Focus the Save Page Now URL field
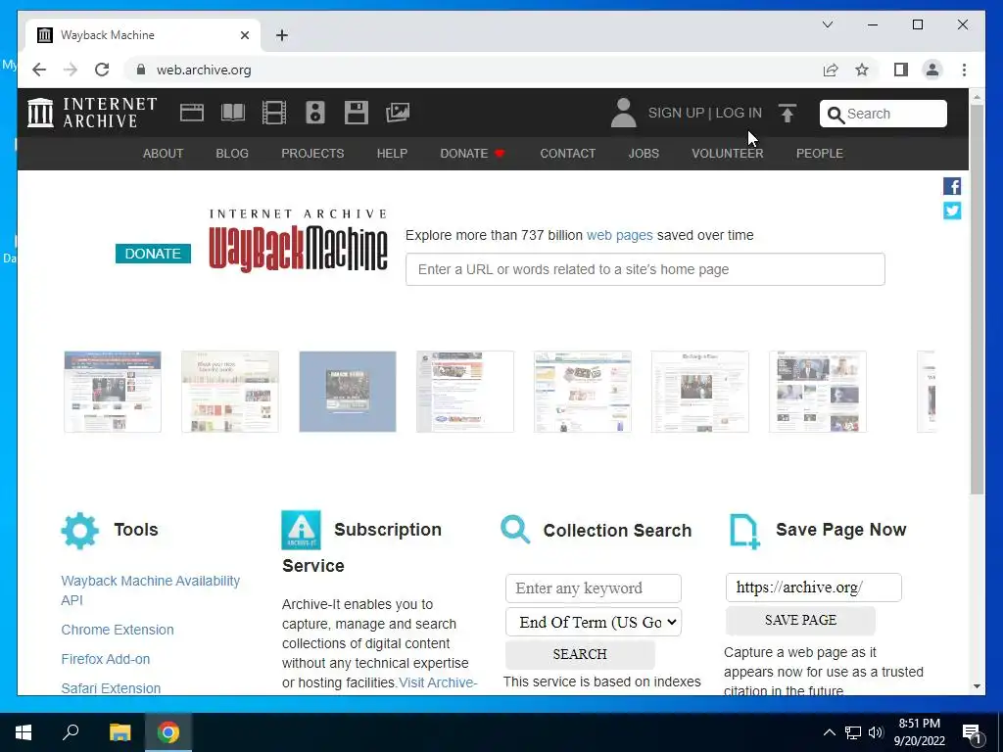Image resolution: width=1003 pixels, height=752 pixels. pyautogui.click(x=814, y=587)
